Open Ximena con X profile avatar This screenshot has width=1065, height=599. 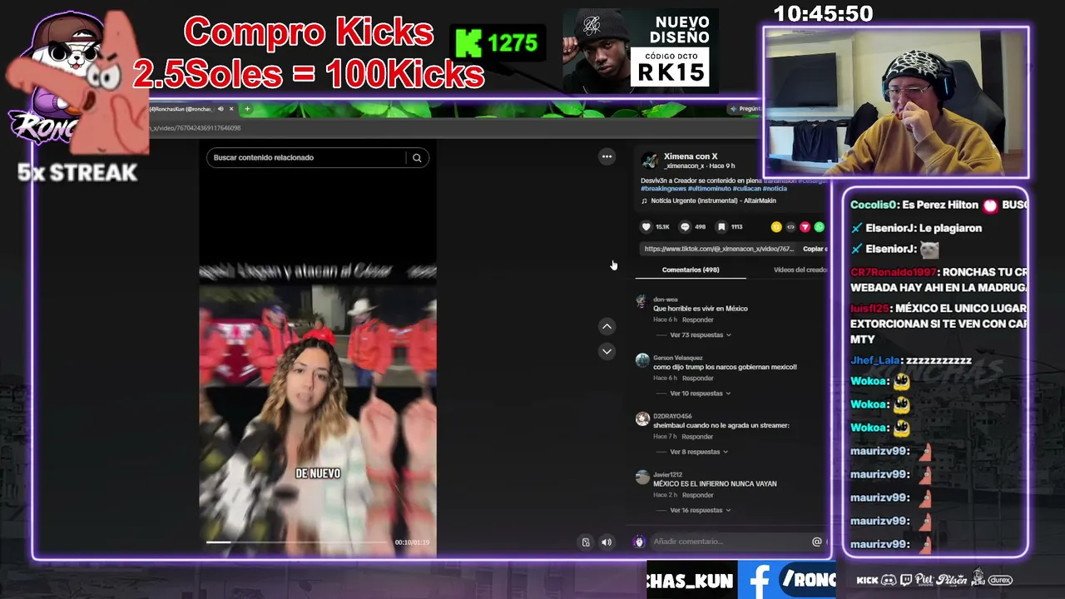[650, 161]
